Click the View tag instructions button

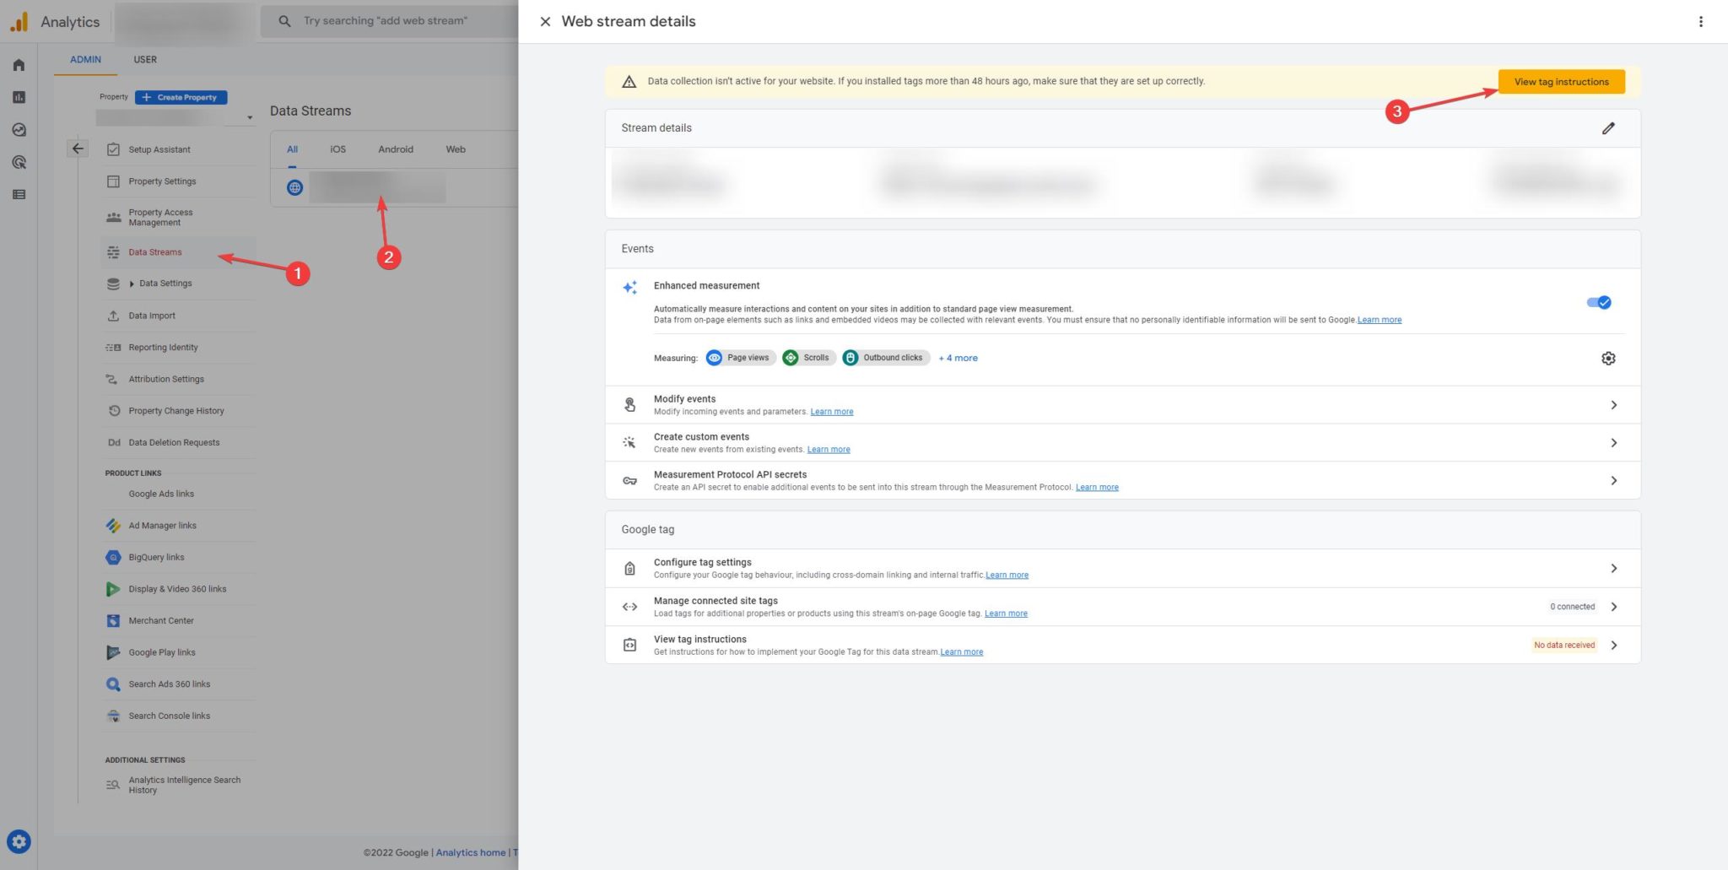pyautogui.click(x=1560, y=81)
